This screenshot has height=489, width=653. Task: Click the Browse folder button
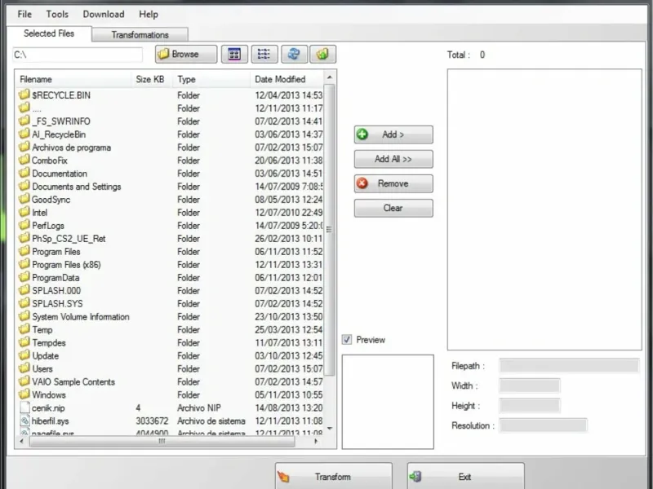coord(186,54)
